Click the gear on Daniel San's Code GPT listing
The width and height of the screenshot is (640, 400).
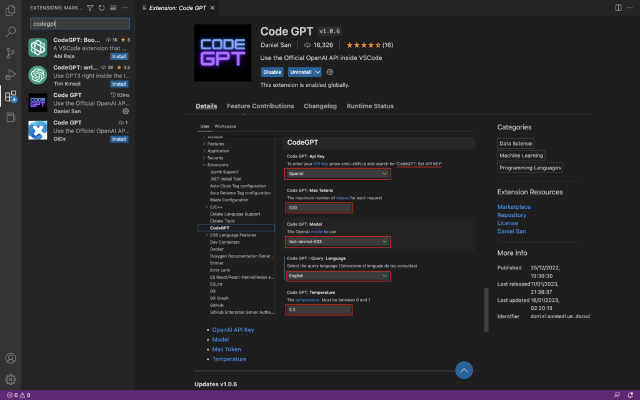tap(125, 110)
